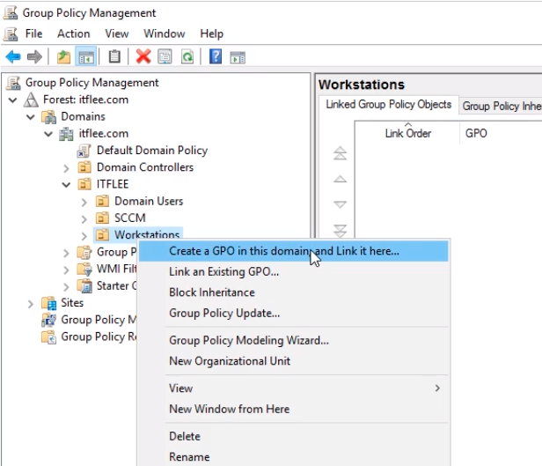This screenshot has width=542, height=466.
Task: Click the ITFLEE OU folder icon
Action: coord(84,184)
